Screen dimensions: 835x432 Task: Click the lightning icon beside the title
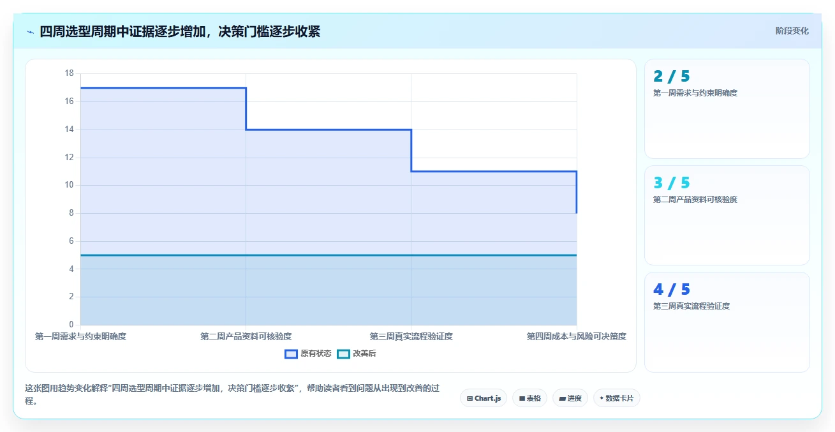coord(31,32)
